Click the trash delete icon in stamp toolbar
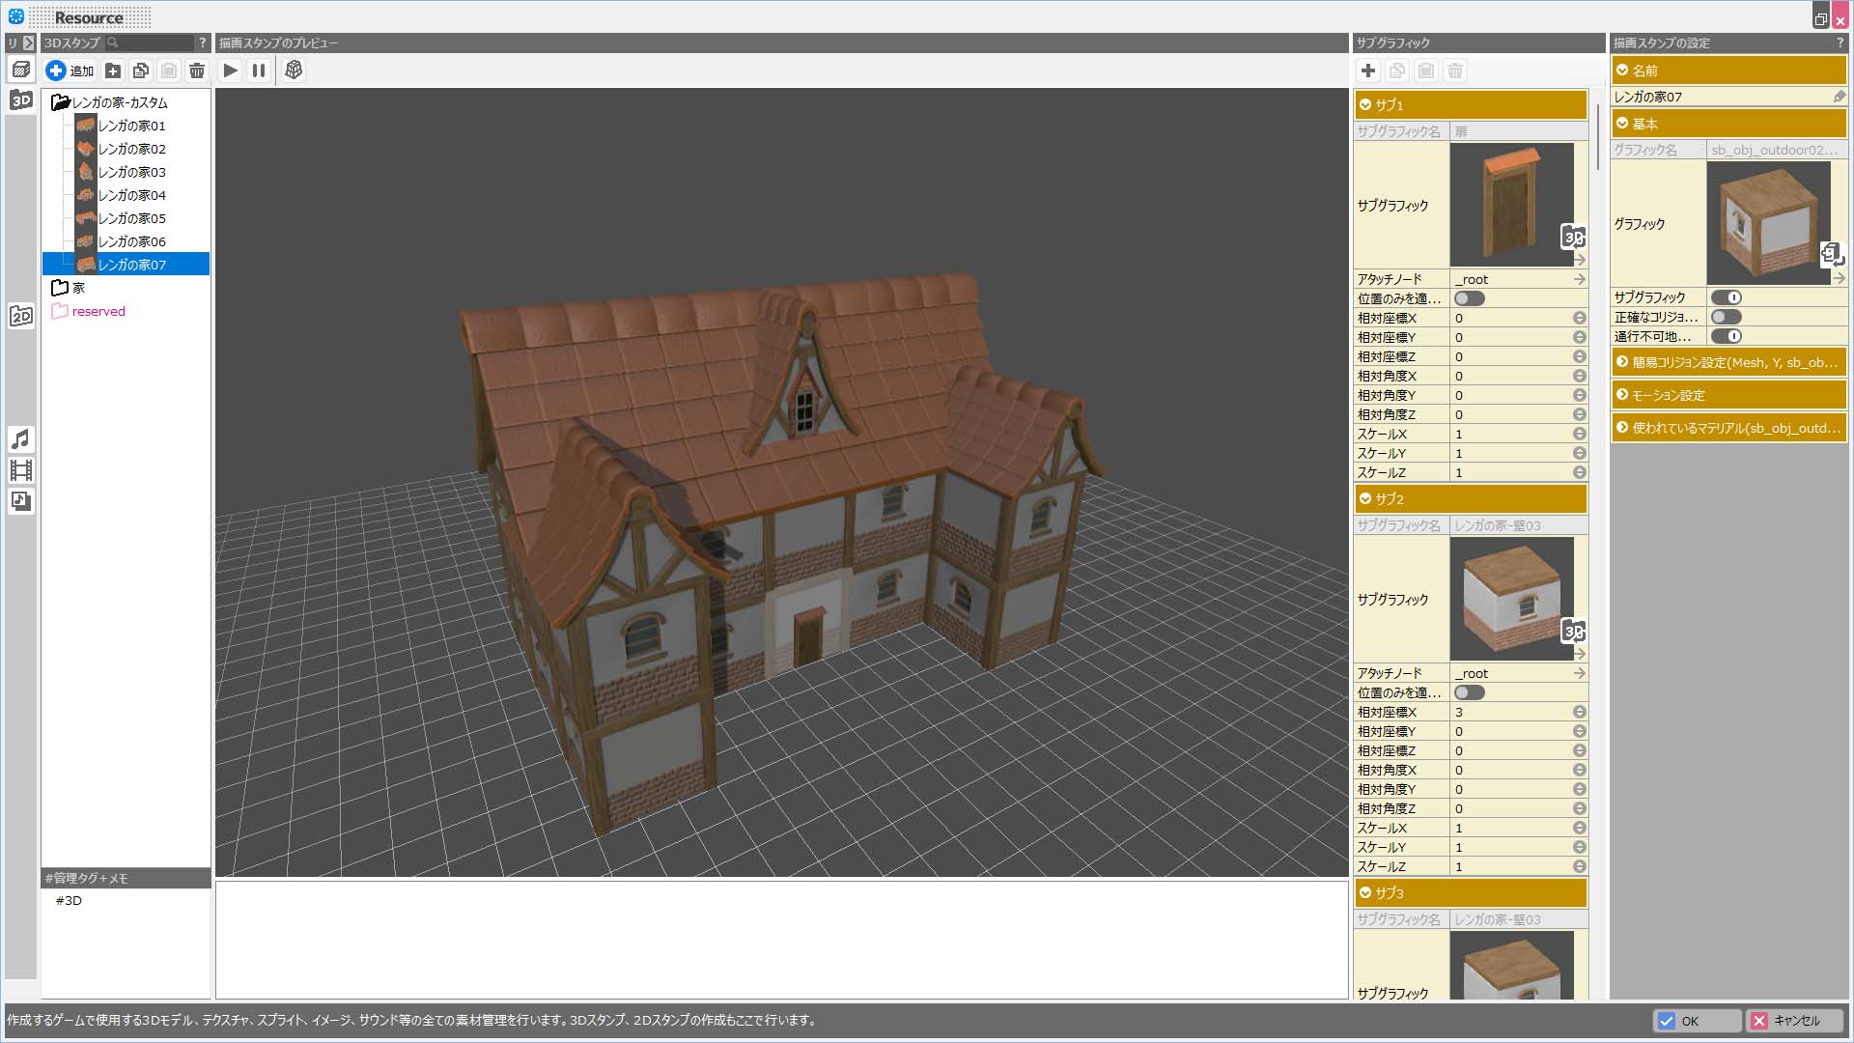This screenshot has width=1854, height=1043. (197, 70)
